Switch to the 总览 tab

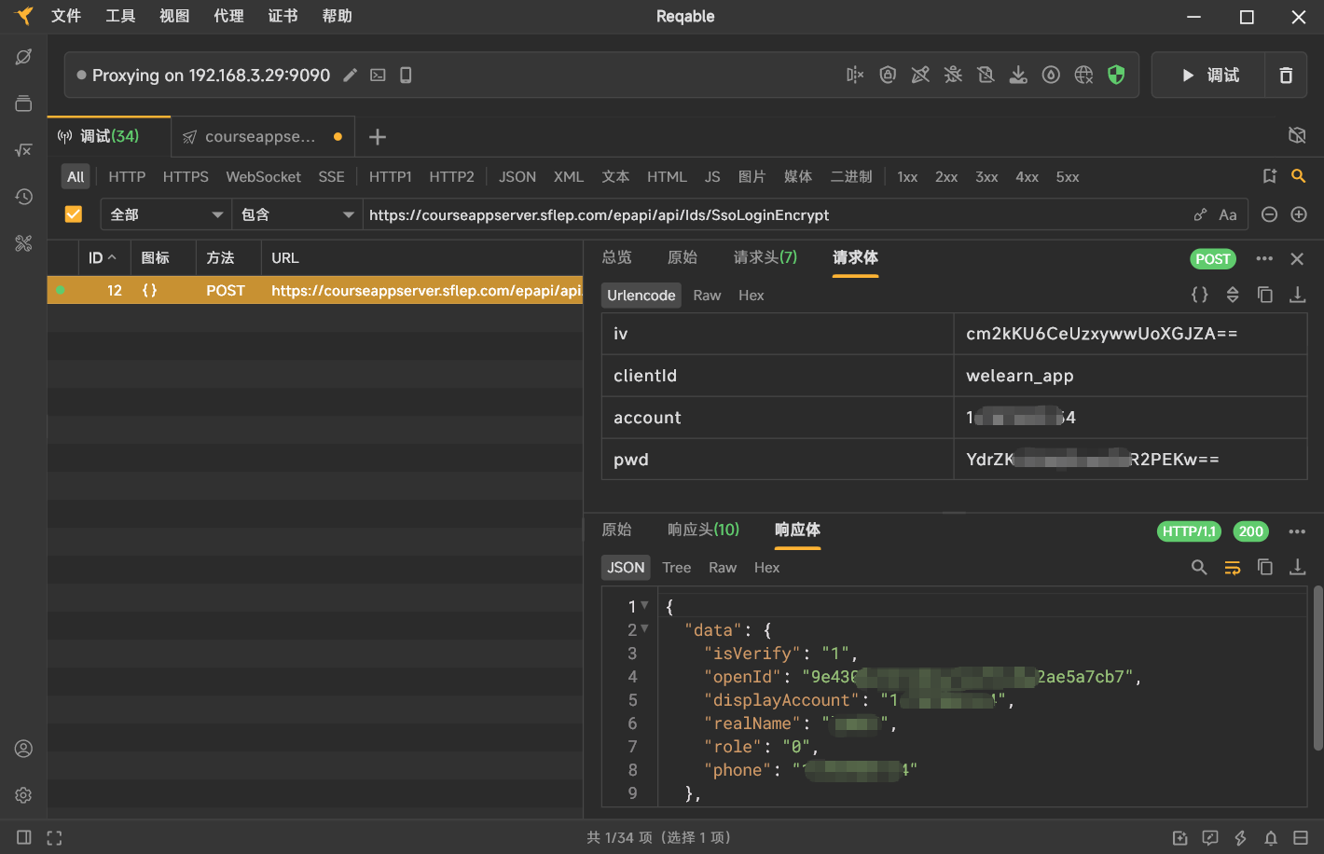click(x=616, y=257)
